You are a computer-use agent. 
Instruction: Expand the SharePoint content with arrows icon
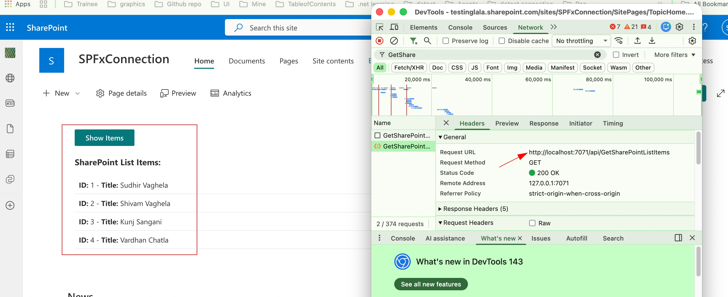721,93
